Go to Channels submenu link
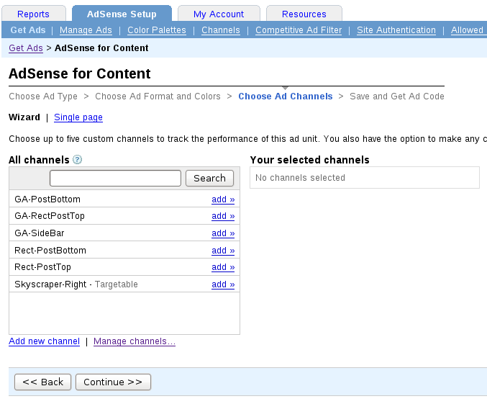Image resolution: width=487 pixels, height=404 pixels. pos(221,30)
